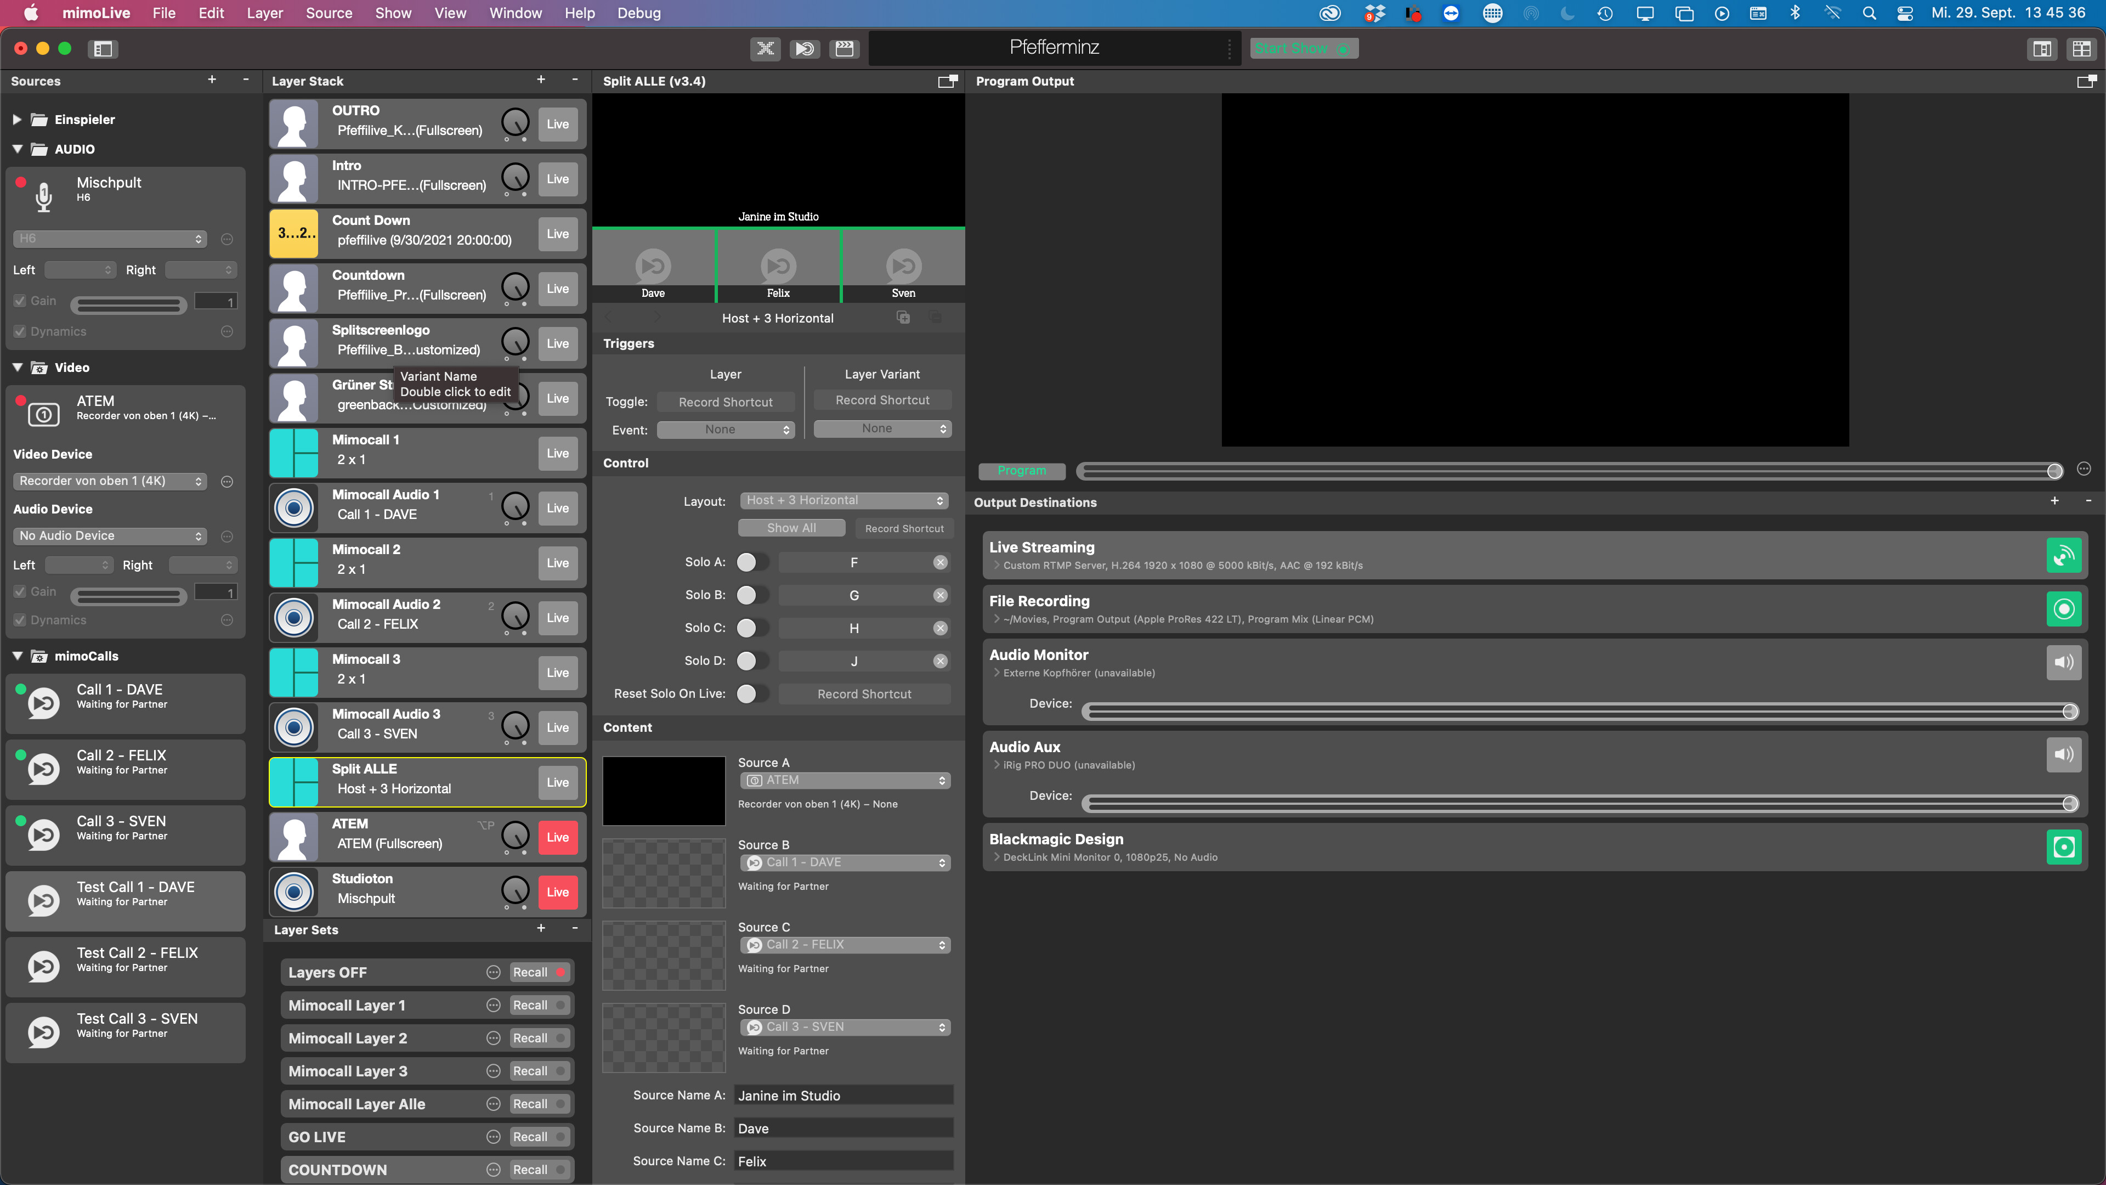
Task: Open the Layer Event None dropdown
Action: click(x=725, y=430)
